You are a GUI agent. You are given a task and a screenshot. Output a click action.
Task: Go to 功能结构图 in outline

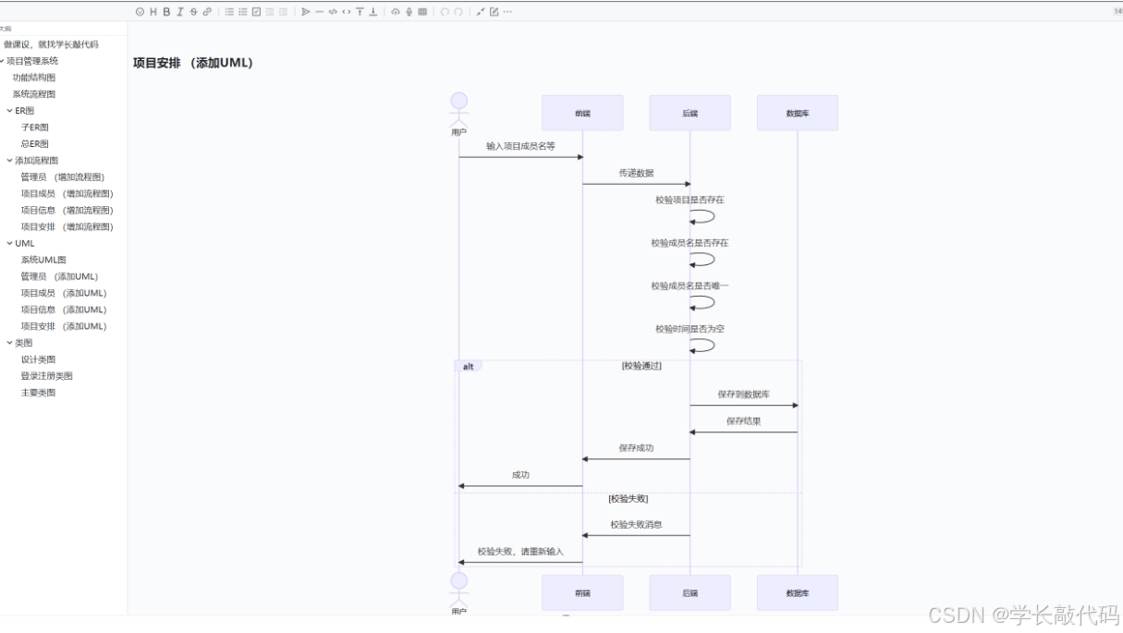pos(34,78)
